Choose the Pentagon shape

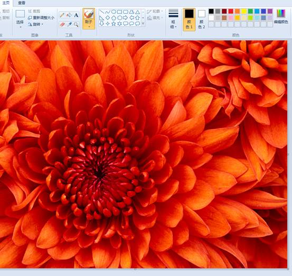pyautogui.click(x=114, y=18)
